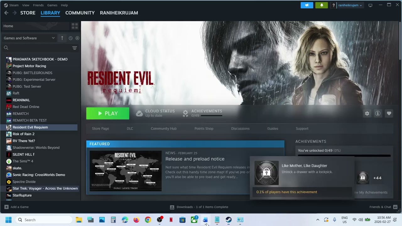Screen dimensions: 402x226
Task: Open the Support link
Action: (x=302, y=129)
